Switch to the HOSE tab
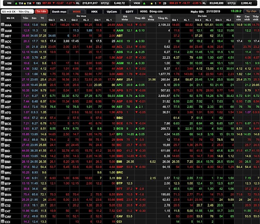 point(77,12)
